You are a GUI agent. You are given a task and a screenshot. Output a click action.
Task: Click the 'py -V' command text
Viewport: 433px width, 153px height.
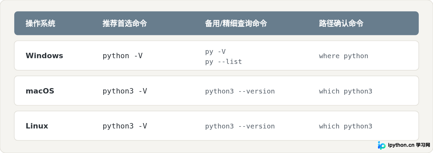[x=215, y=51]
